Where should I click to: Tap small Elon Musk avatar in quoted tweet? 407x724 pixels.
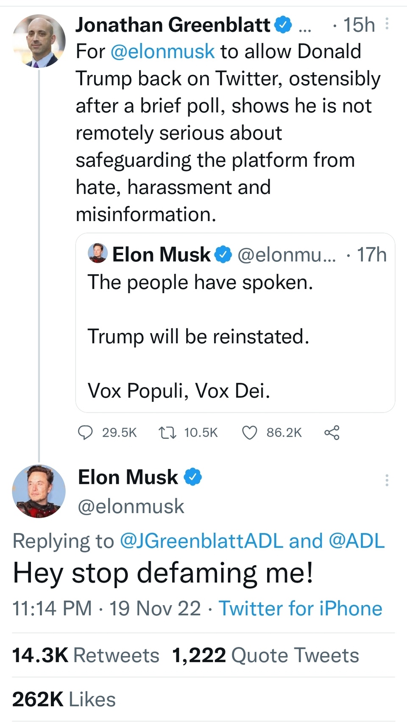coord(98,253)
